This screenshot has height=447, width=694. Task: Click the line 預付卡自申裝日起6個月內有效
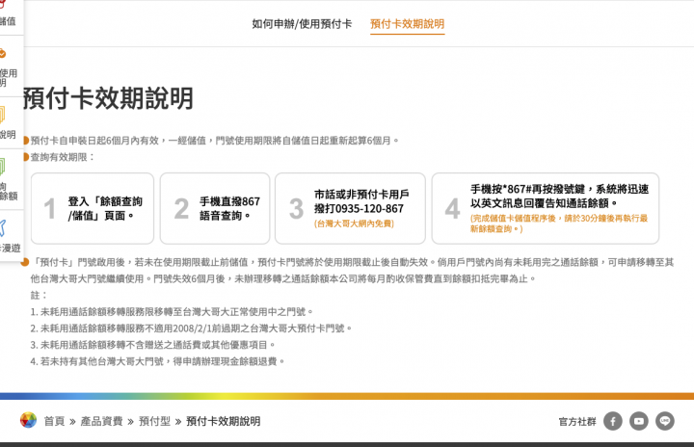point(215,141)
